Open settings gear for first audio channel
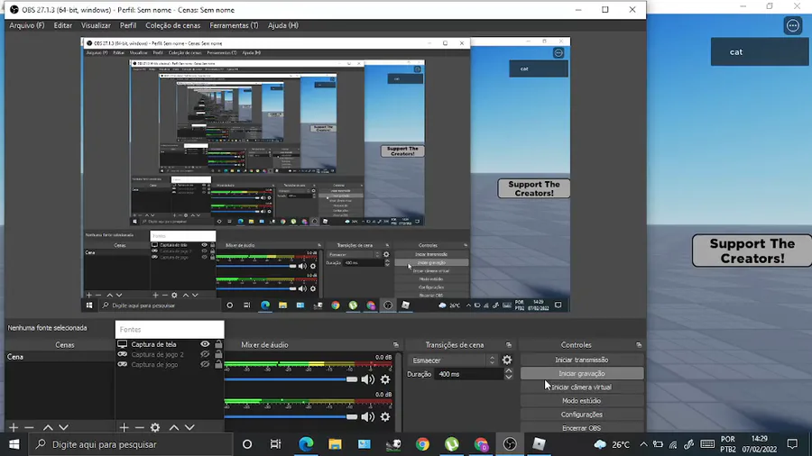Image resolution: width=812 pixels, height=456 pixels. [x=385, y=379]
